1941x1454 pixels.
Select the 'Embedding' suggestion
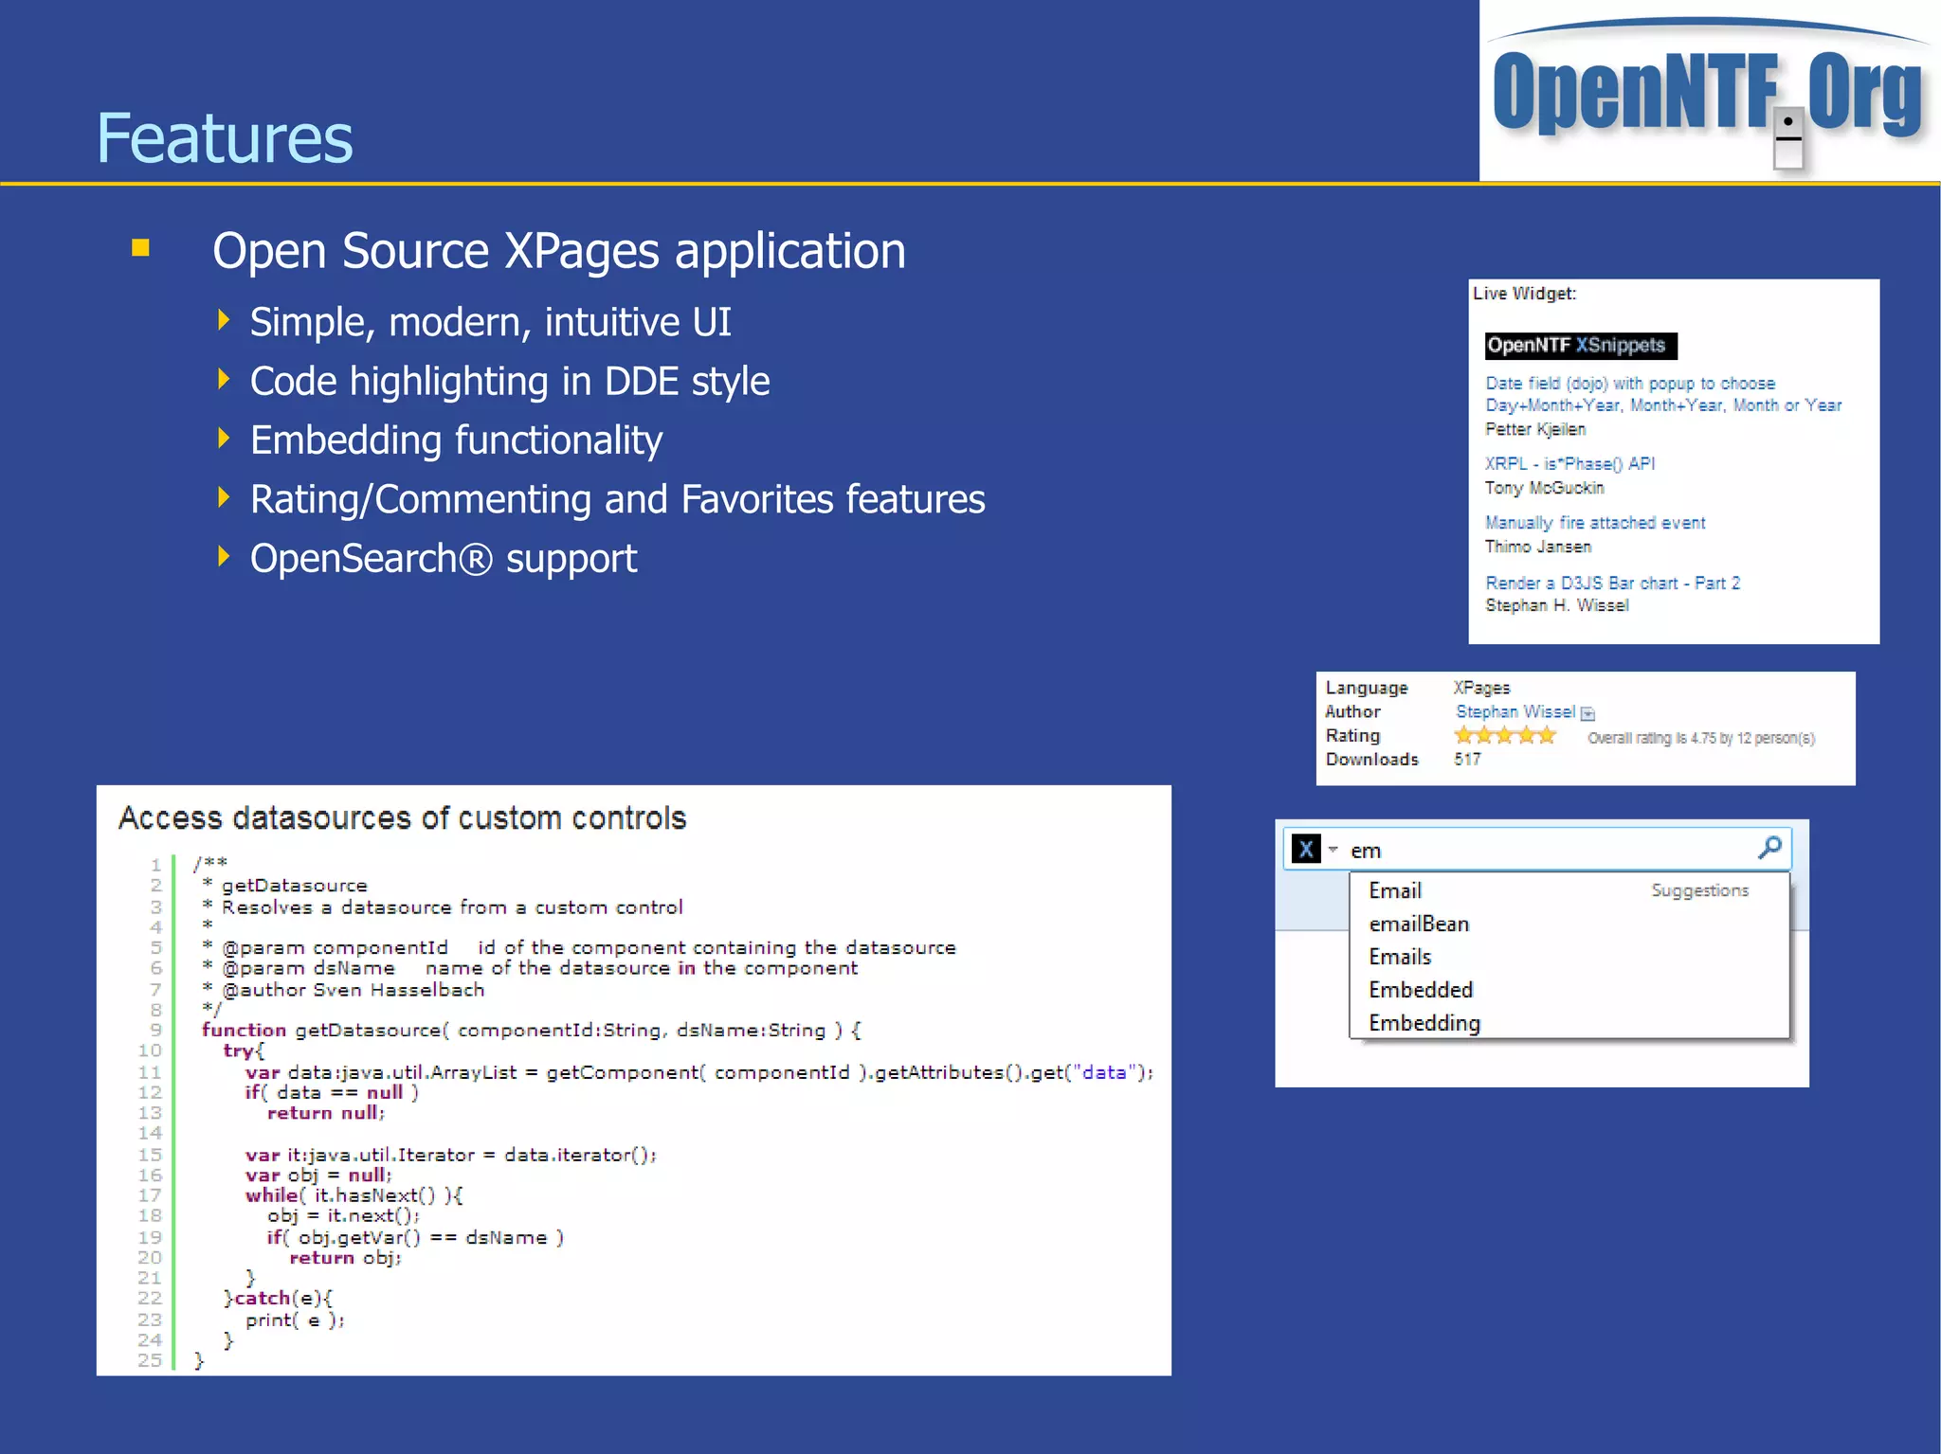point(1424,1023)
